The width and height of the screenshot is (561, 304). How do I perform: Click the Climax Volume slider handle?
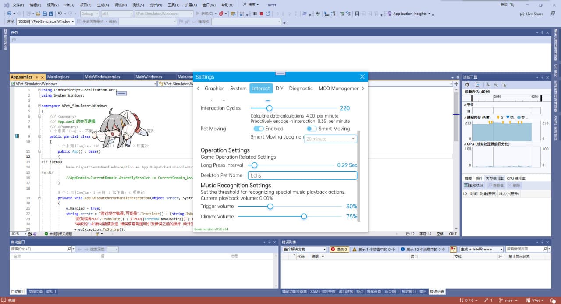(x=304, y=216)
